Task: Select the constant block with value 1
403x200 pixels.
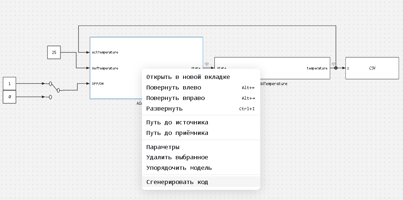Action: pyautogui.click(x=9, y=84)
